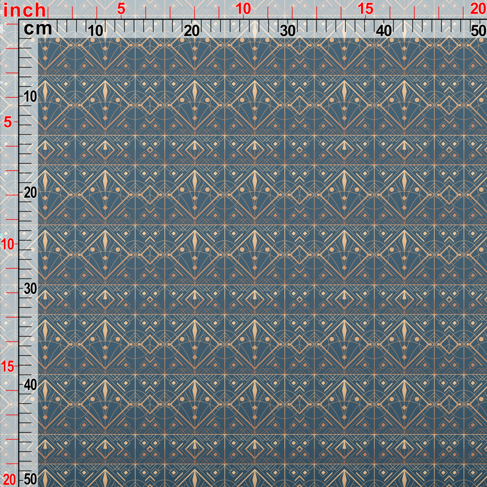Choose the red 5 on left inch ruler

click(8, 123)
